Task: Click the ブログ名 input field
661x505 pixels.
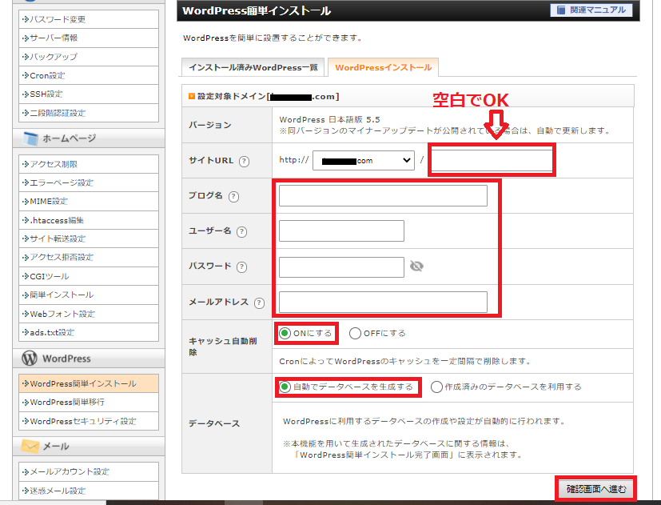Action: pos(383,195)
